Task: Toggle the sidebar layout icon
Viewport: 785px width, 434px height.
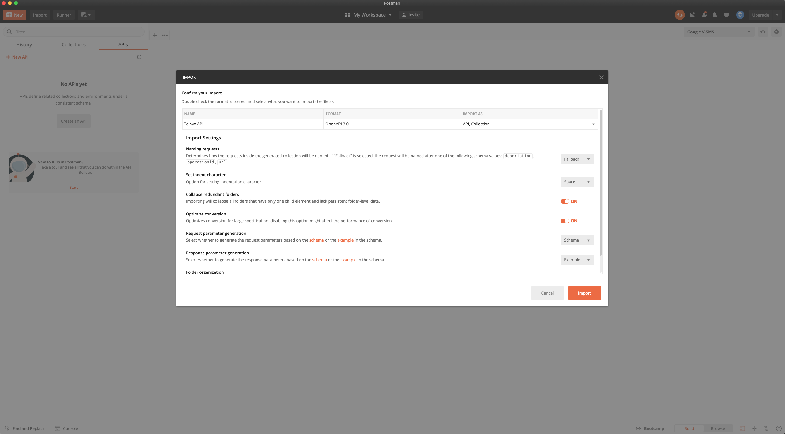Action: [742, 428]
